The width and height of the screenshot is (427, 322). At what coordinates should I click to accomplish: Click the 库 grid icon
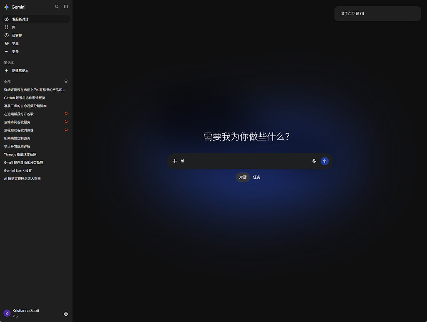7,27
